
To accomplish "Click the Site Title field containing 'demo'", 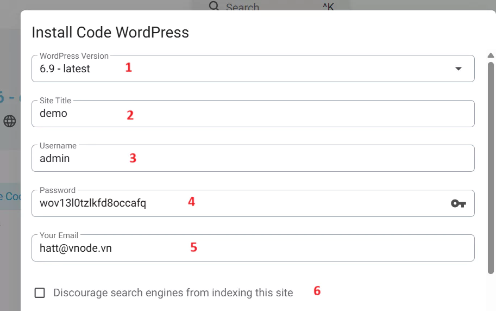I will coord(253,114).
